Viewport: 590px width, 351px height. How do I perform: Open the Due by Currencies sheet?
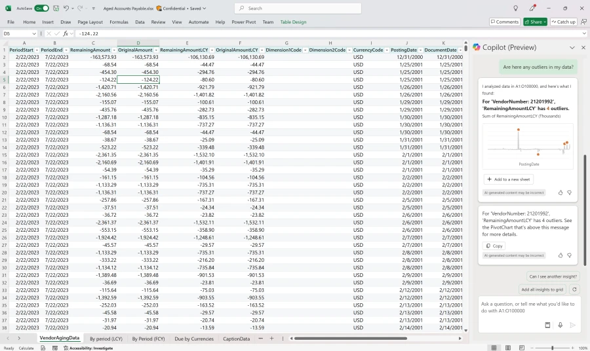(x=194, y=339)
